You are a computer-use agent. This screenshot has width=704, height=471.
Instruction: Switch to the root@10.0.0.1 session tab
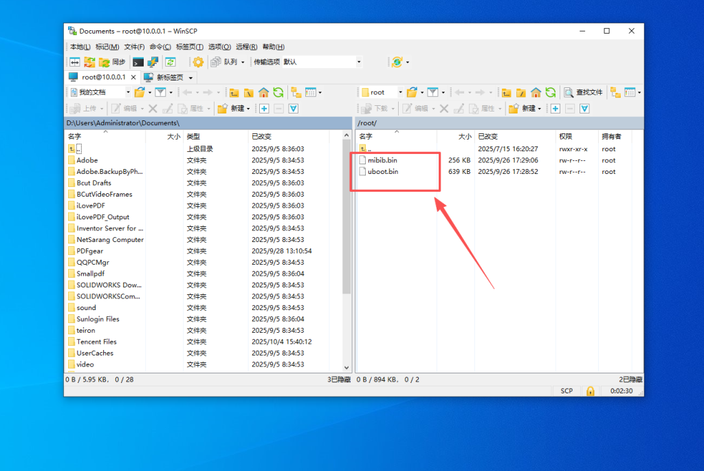coord(103,77)
